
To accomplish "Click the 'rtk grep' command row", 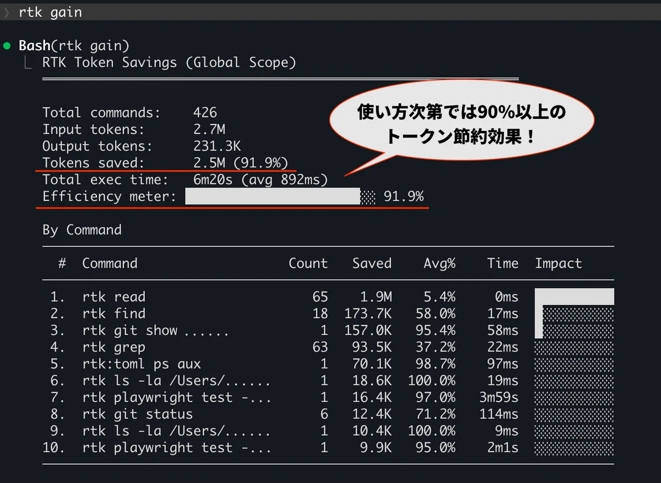I will (x=328, y=347).
